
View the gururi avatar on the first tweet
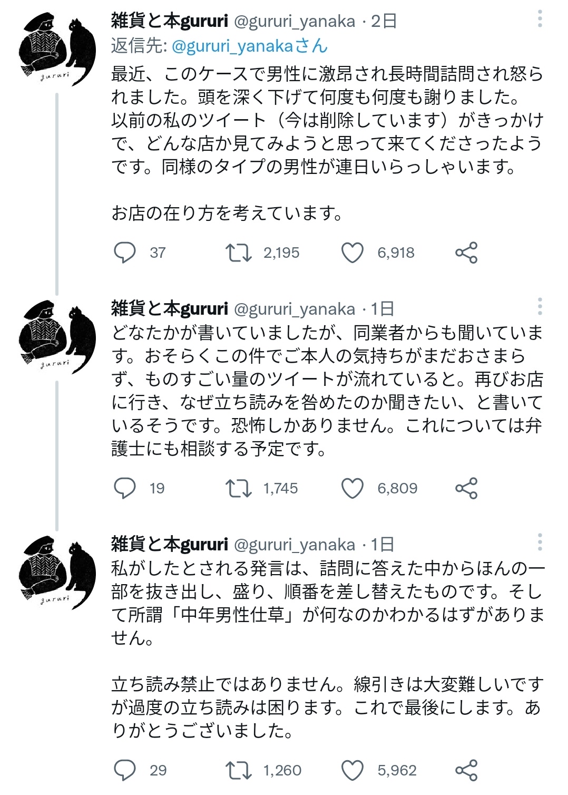tap(57, 50)
